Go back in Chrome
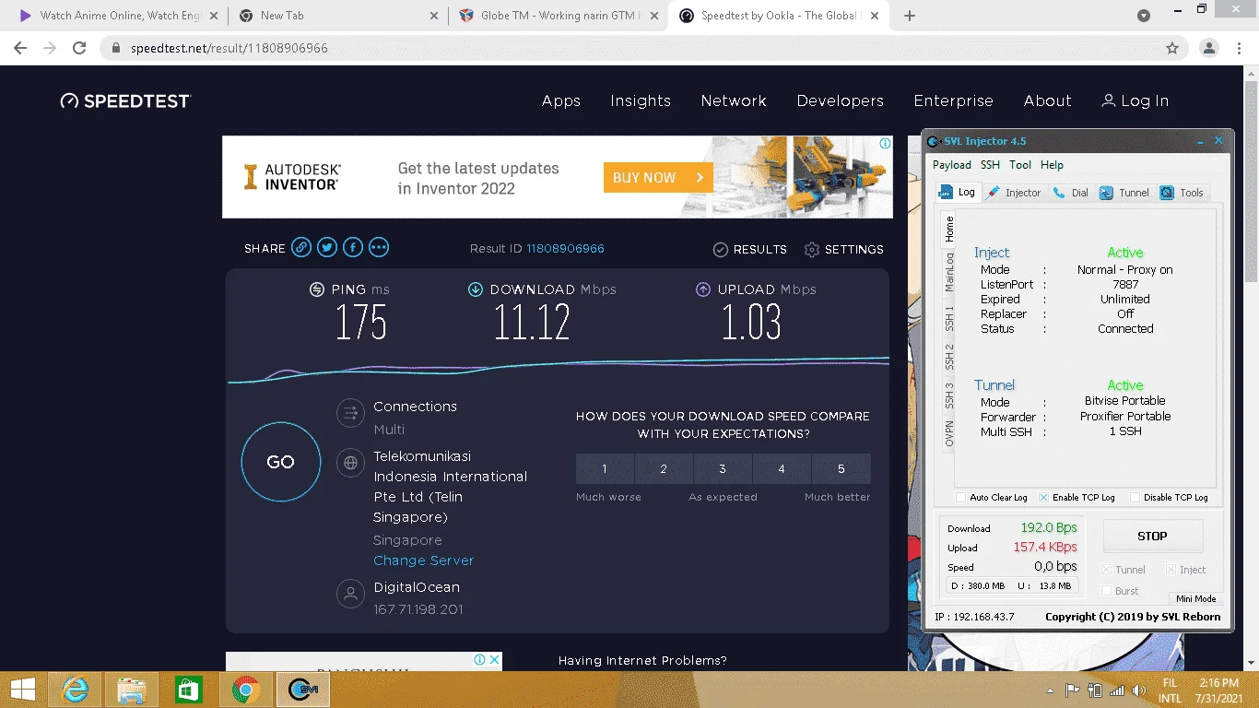1259x708 pixels. [20, 48]
